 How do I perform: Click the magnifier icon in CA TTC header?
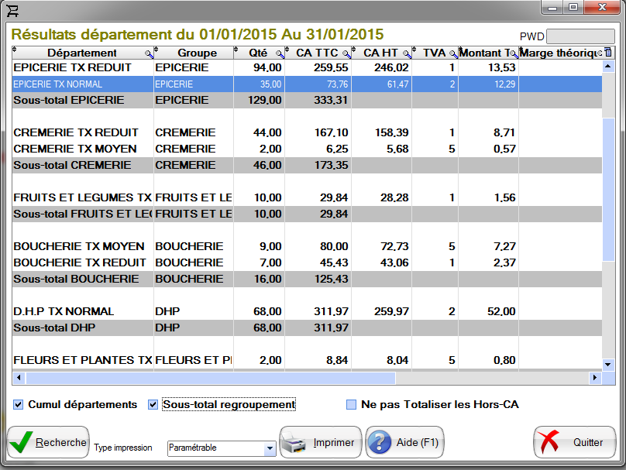(346, 53)
